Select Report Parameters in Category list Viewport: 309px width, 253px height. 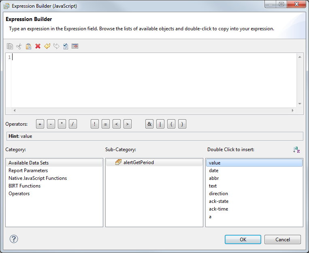click(28, 171)
